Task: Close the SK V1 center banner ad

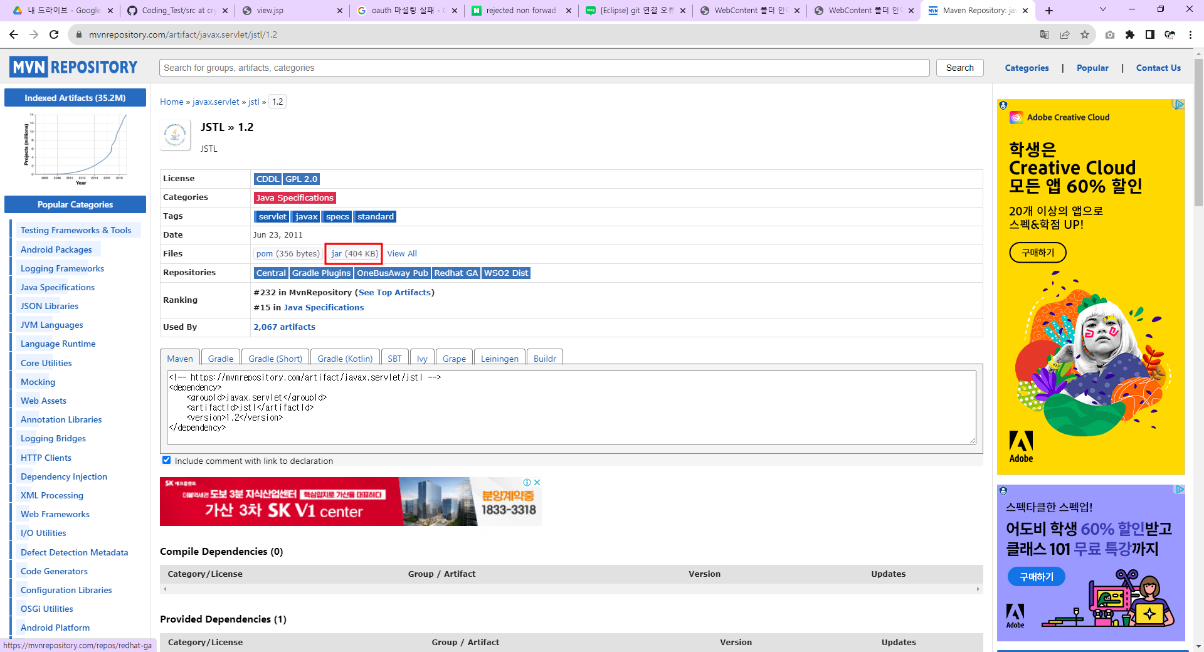Action: click(x=537, y=482)
